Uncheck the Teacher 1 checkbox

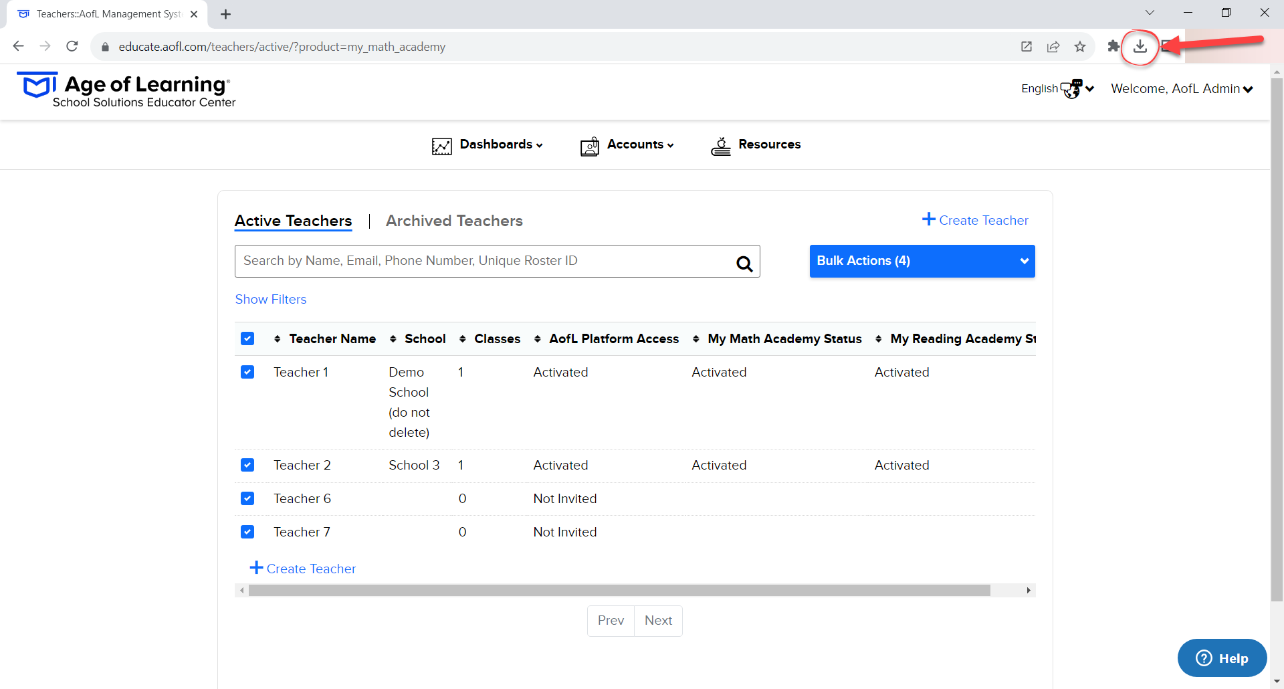coord(247,372)
